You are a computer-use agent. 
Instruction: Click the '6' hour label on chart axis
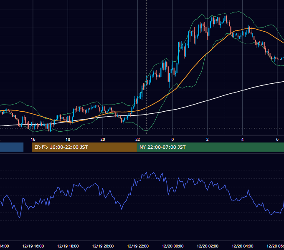pyautogui.click(x=277, y=140)
